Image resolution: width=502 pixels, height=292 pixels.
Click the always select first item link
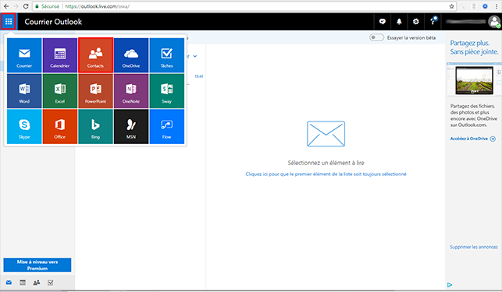coord(326,174)
